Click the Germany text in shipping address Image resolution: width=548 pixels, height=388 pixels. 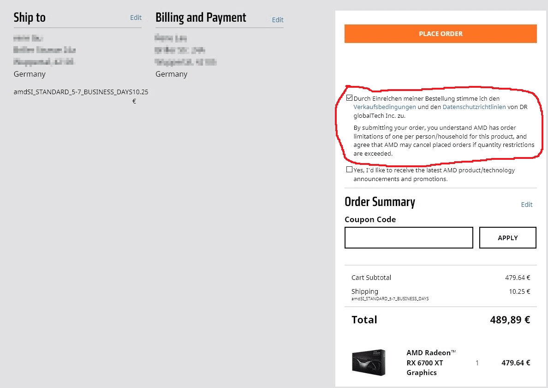30,74
